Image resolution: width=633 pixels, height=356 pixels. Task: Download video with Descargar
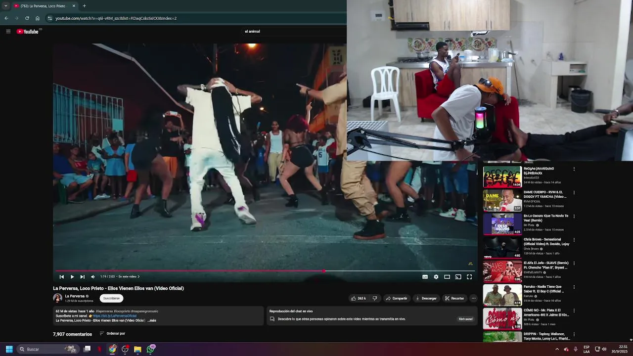(x=426, y=298)
